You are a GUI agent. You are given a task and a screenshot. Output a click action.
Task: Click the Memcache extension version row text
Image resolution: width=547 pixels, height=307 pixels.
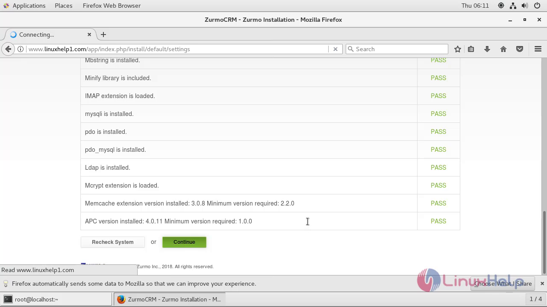(190, 203)
